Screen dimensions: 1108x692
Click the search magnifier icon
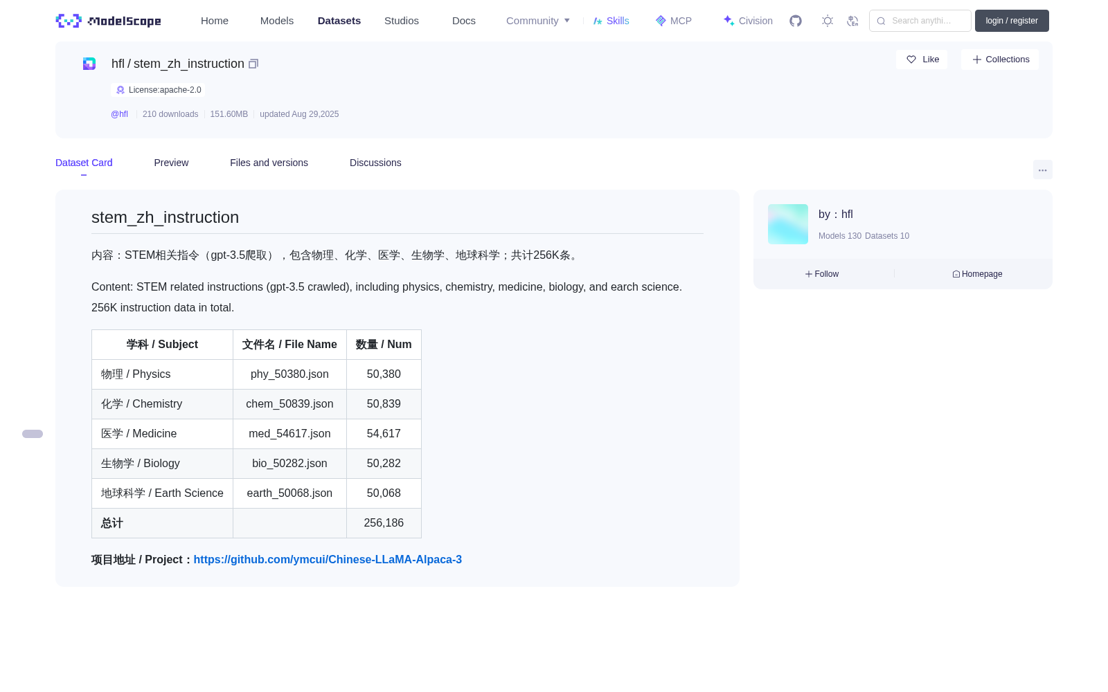click(x=881, y=21)
